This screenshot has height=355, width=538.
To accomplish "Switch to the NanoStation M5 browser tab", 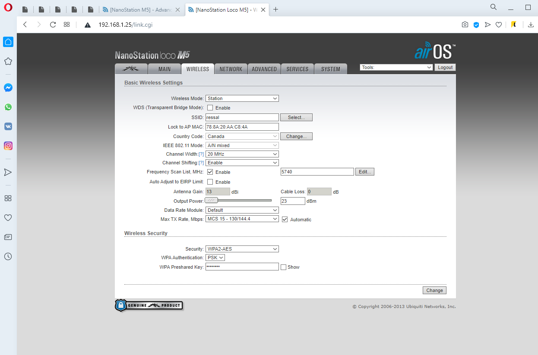I will (142, 9).
